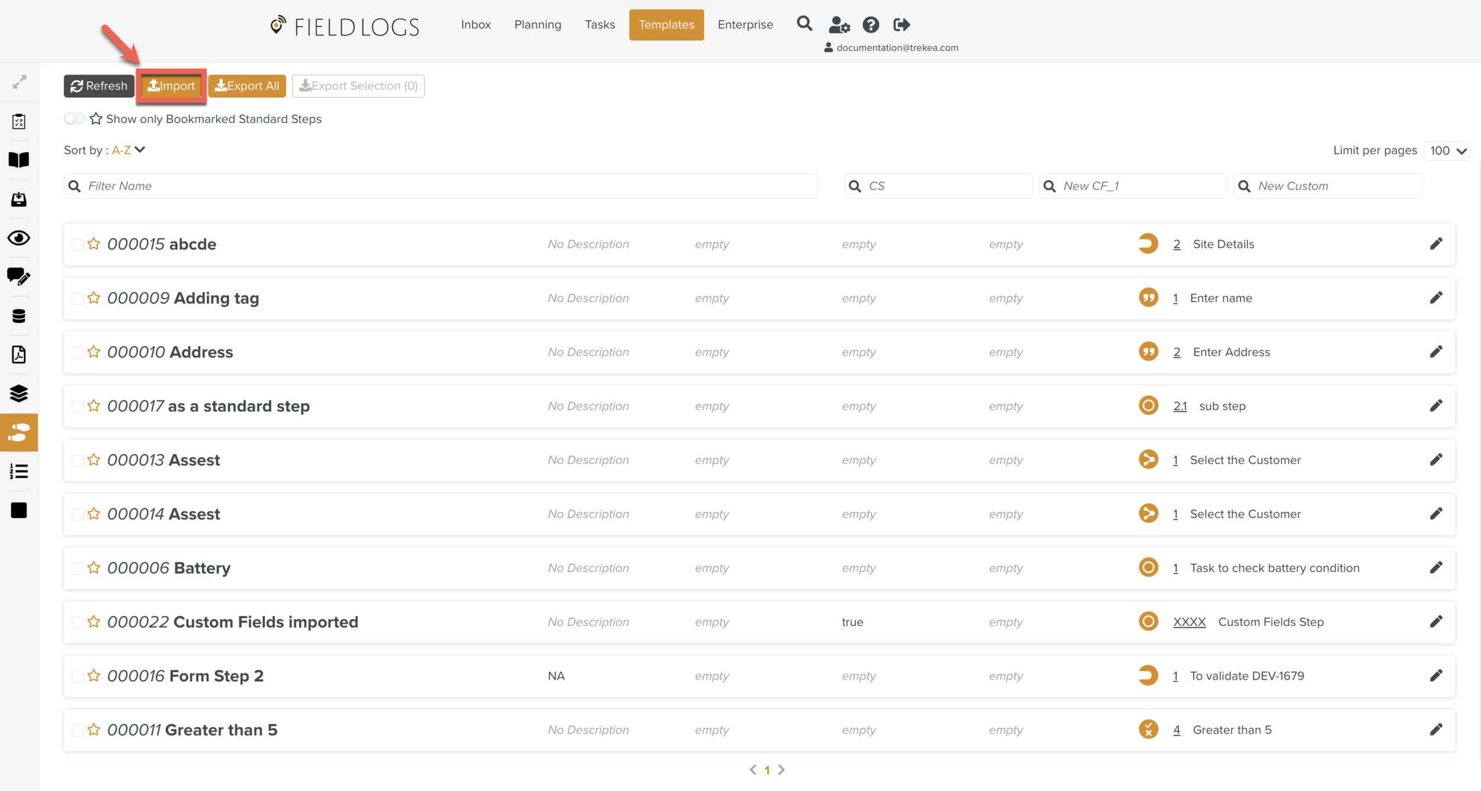
Task: Open the eye icon in left sidebar
Action: click(x=19, y=238)
